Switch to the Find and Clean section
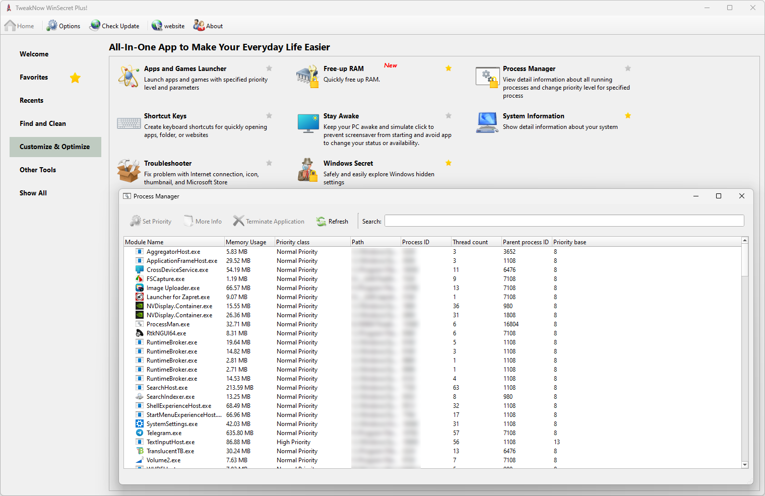The height and width of the screenshot is (496, 765). click(43, 124)
